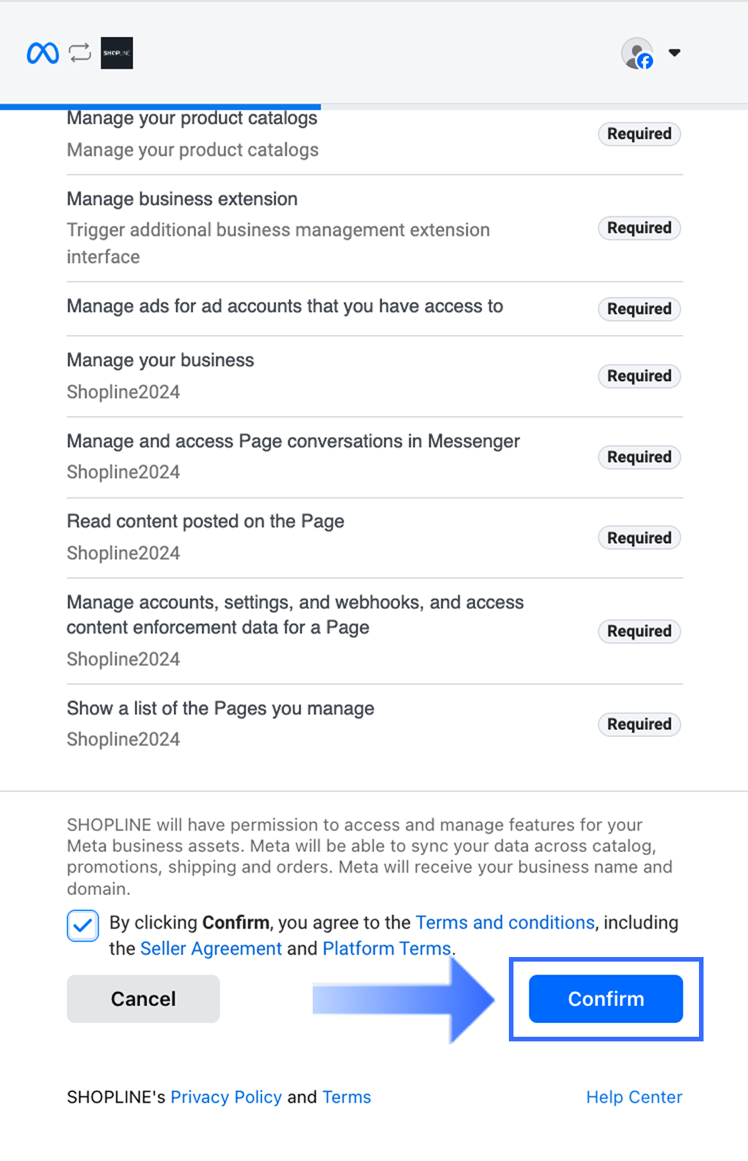
Task: Click the blue Confirm button
Action: coord(605,998)
